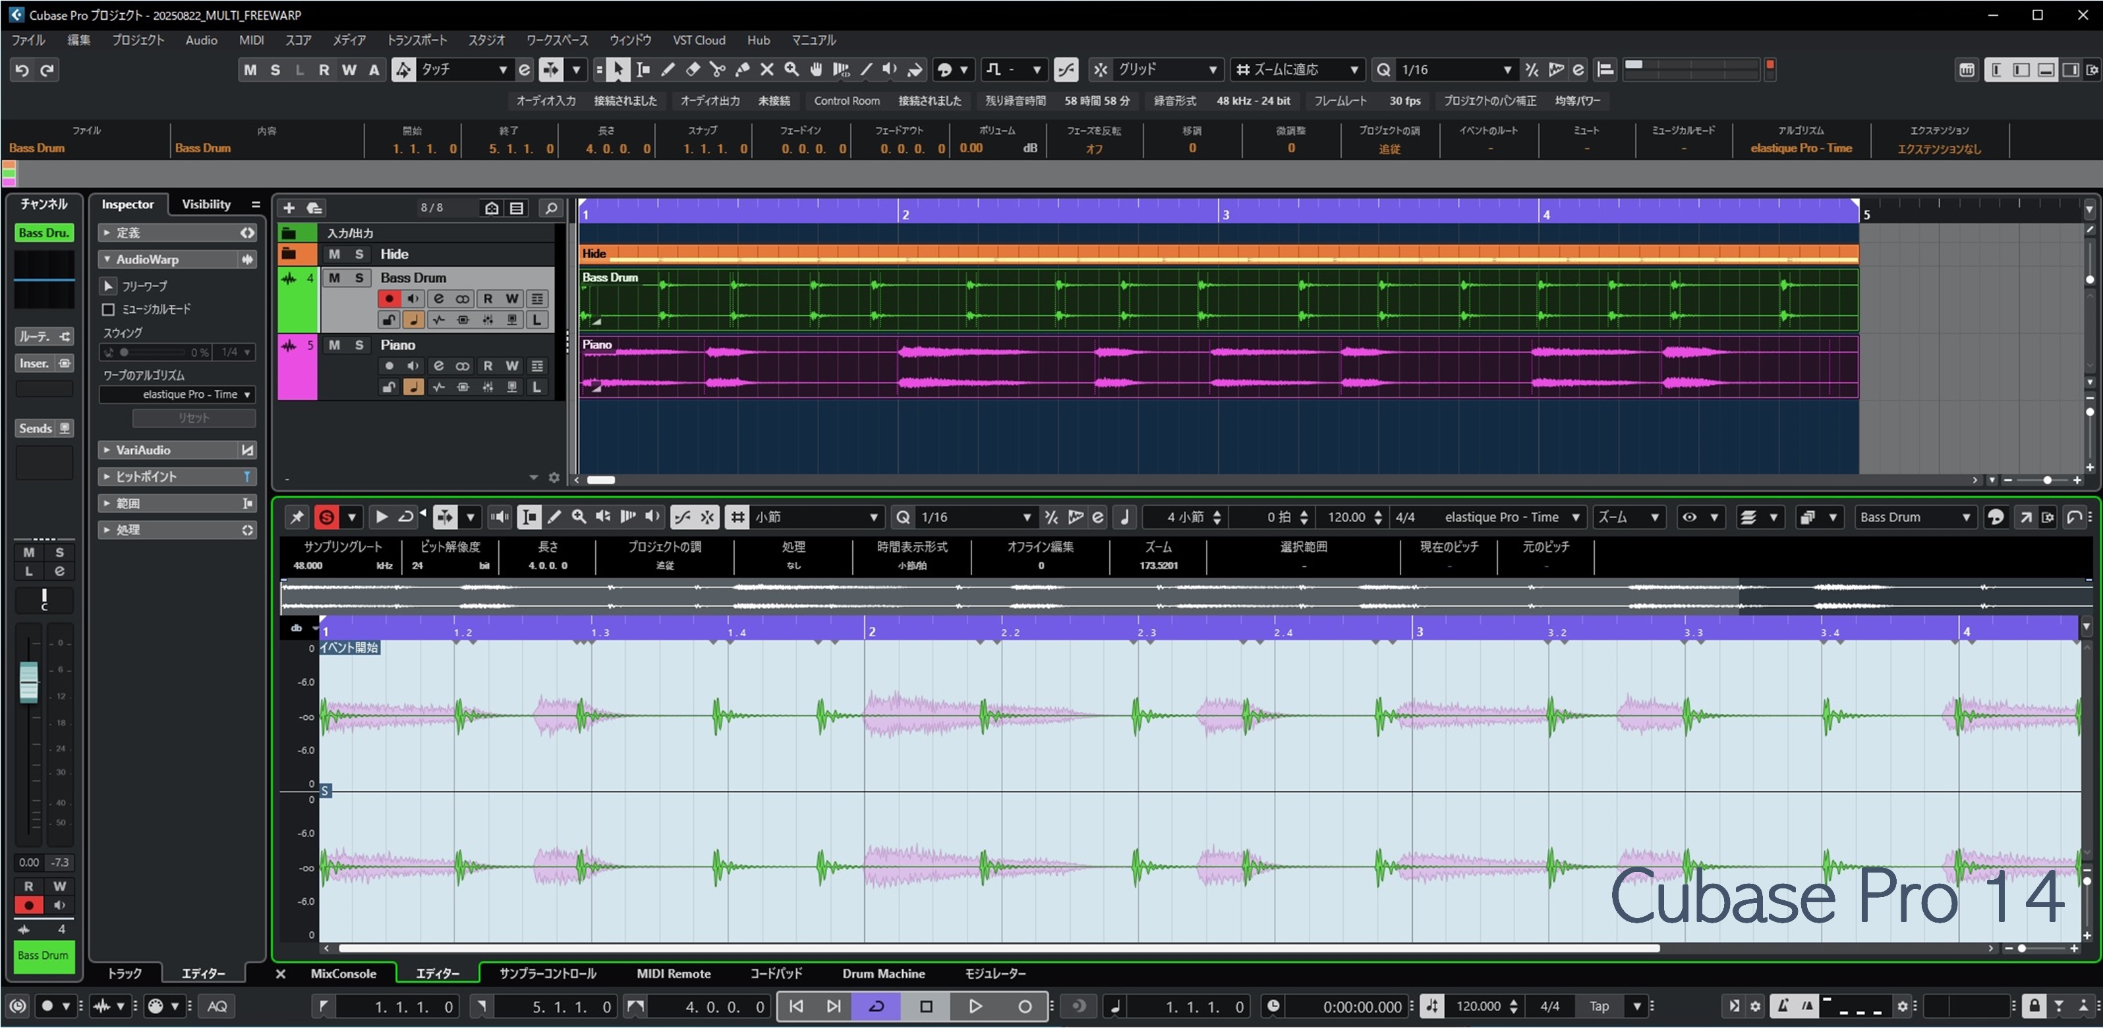Toggle metronome click in transport

pyautogui.click(x=1783, y=1007)
